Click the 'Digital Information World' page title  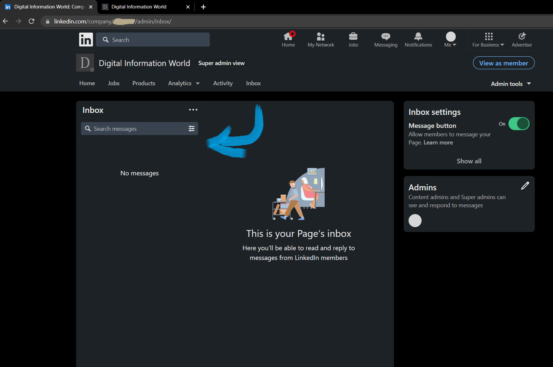(x=144, y=63)
